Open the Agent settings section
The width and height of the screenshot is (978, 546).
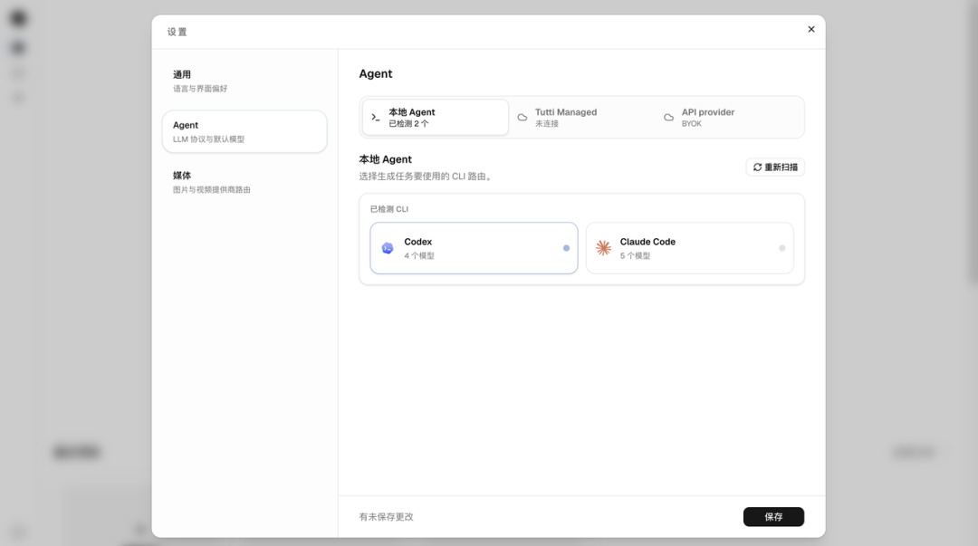coord(244,131)
